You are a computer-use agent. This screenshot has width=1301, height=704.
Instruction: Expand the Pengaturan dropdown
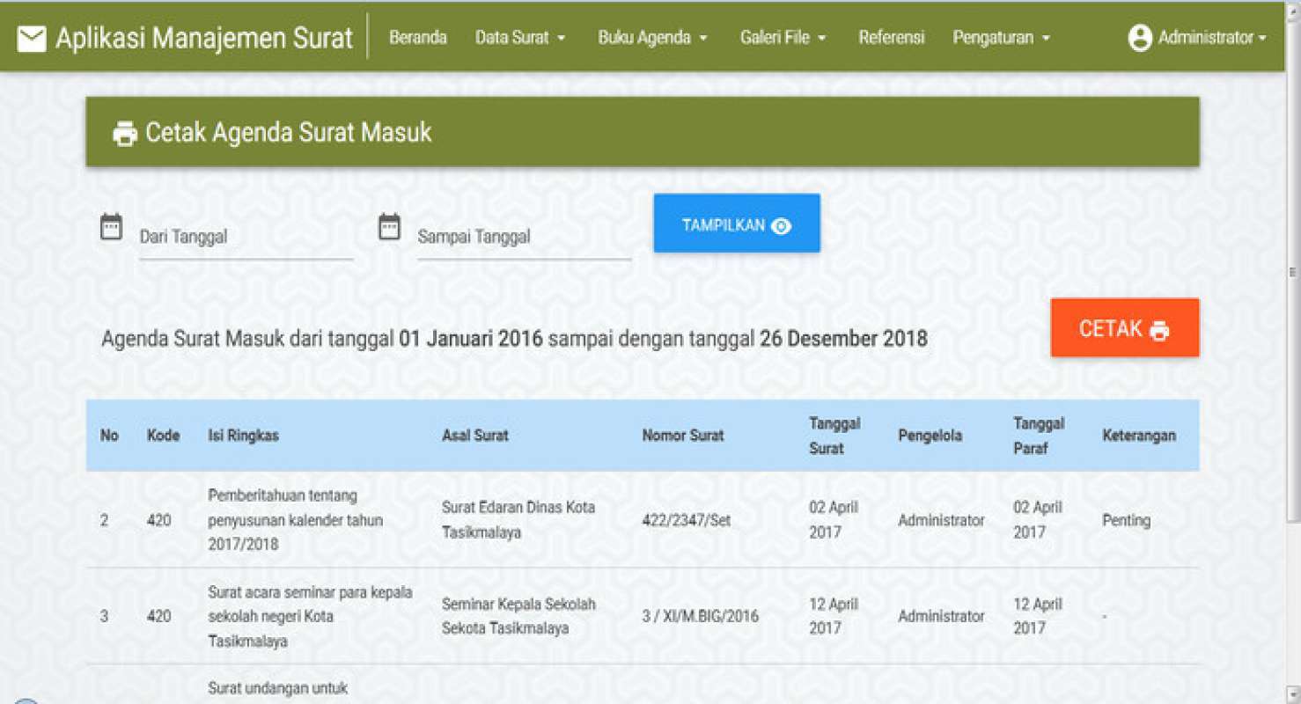point(996,38)
